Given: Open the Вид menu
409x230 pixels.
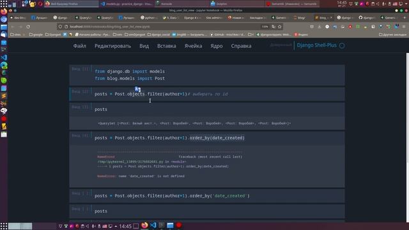Looking at the screenshot, I should (x=144, y=46).
